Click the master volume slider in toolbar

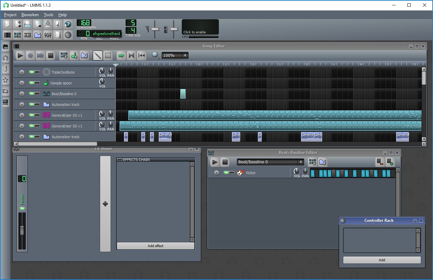click(155, 29)
